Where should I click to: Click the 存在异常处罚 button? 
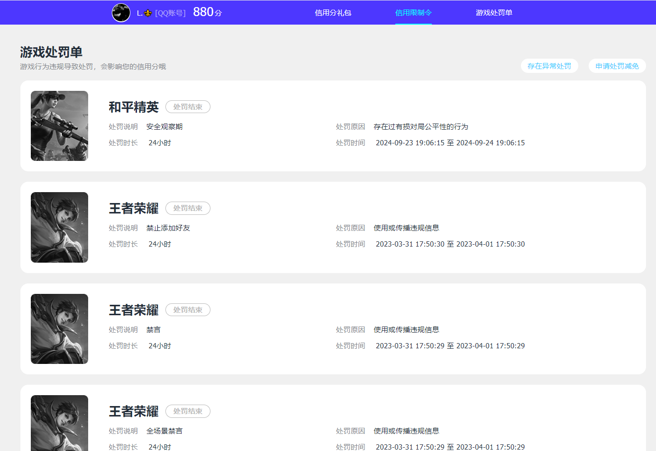pyautogui.click(x=549, y=66)
